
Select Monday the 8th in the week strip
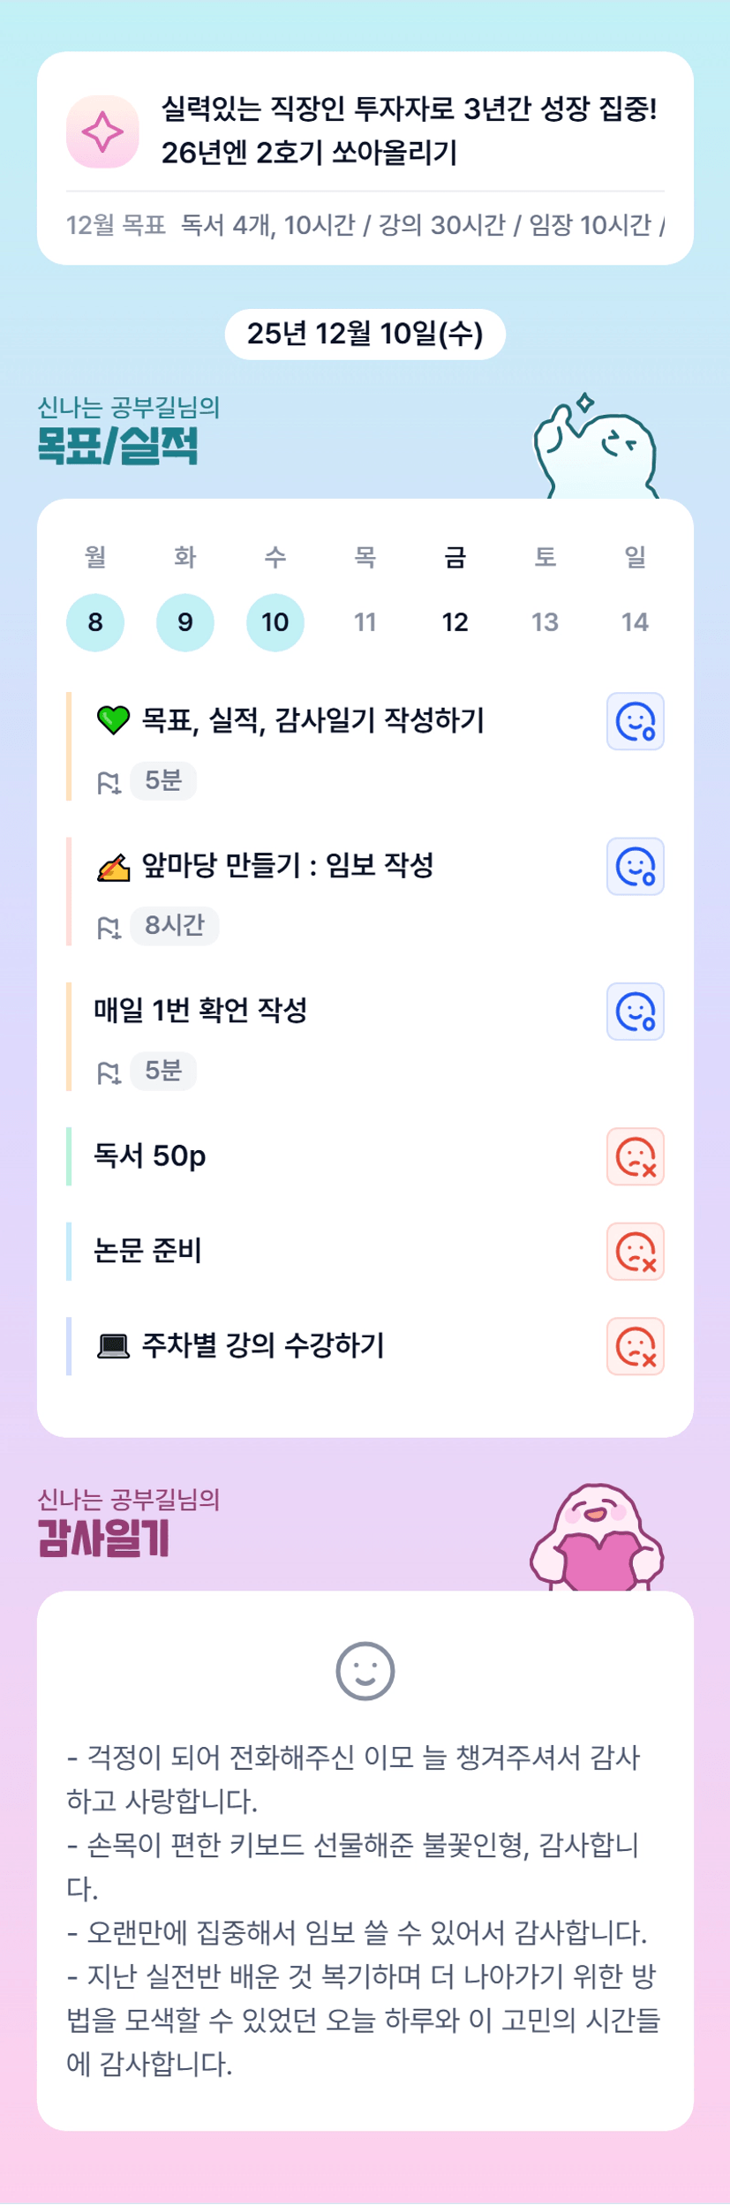tap(95, 622)
